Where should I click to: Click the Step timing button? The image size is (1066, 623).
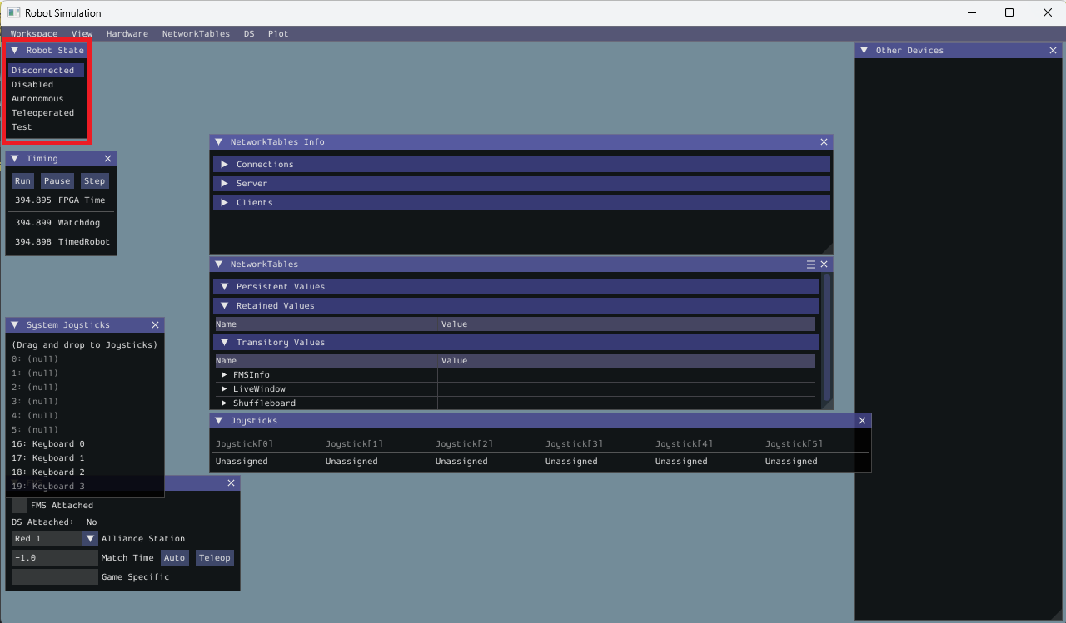pos(94,181)
